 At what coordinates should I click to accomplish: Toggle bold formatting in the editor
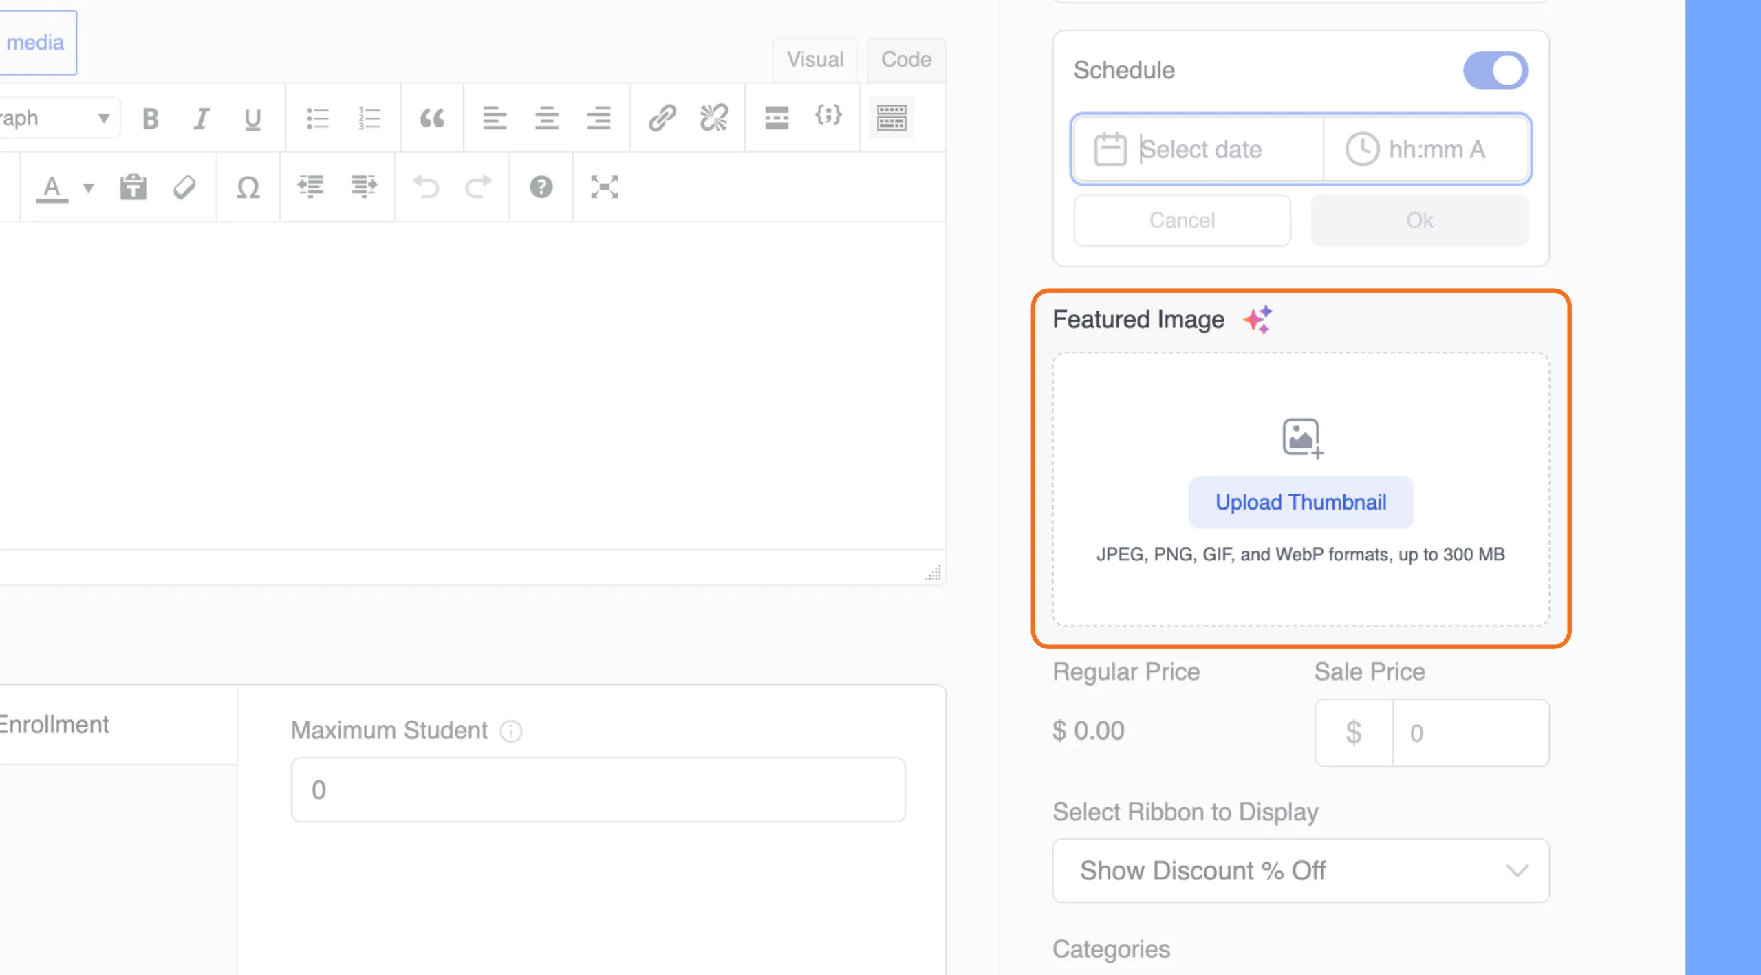tap(150, 118)
